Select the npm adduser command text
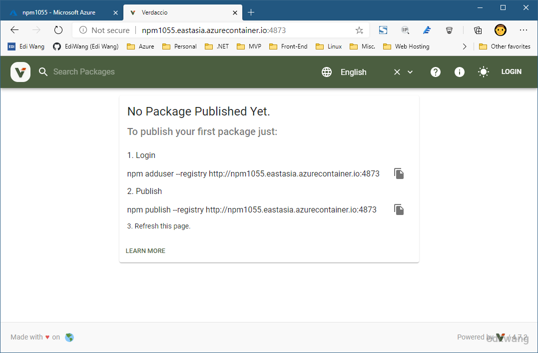This screenshot has width=538, height=353. point(253,174)
